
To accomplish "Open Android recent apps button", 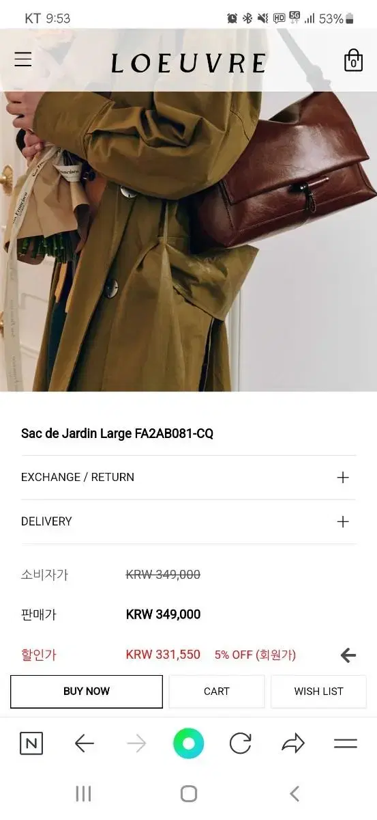I will [83, 793].
